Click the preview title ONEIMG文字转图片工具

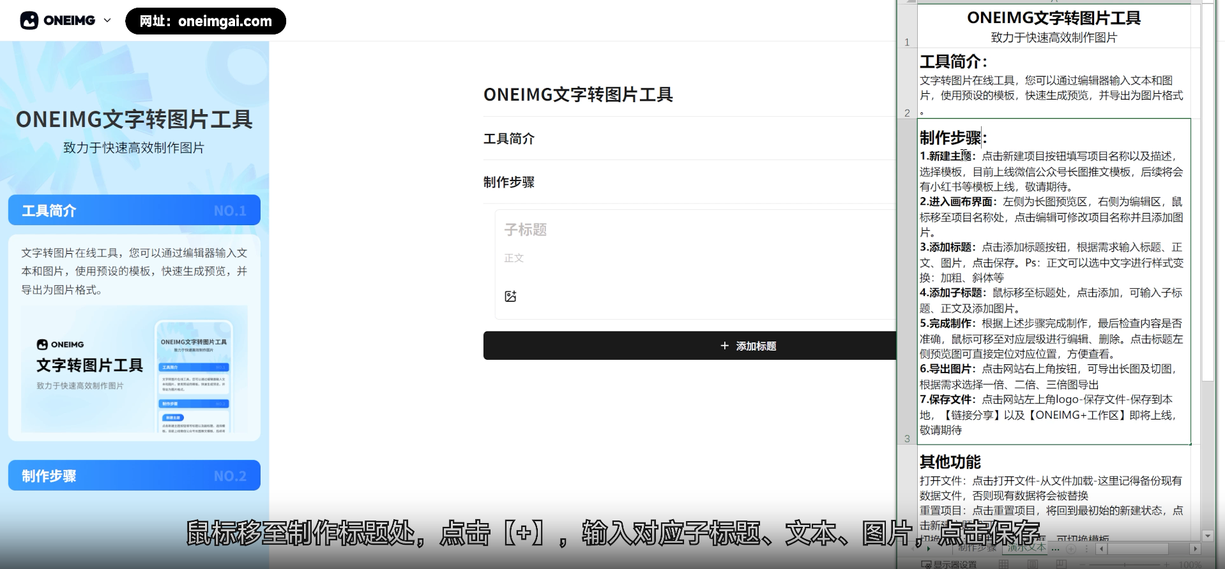click(134, 119)
